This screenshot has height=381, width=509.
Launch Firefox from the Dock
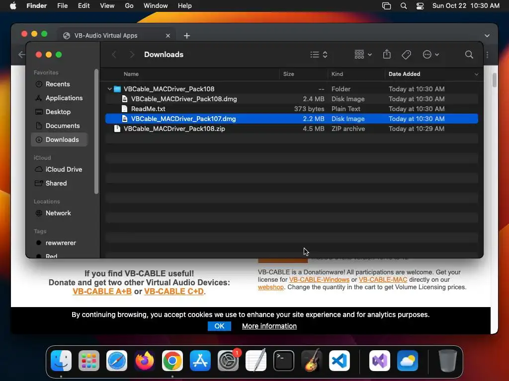click(145, 361)
